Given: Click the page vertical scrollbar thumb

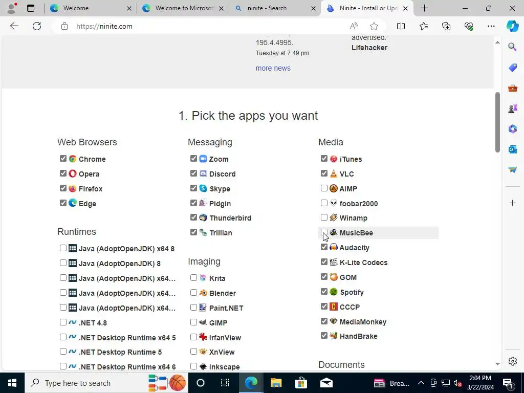Looking at the screenshot, I should point(497,122).
